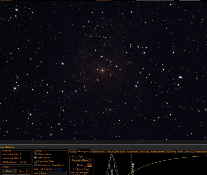Open the Enhancement tab
The image size is (207, 175).
(158, 152)
